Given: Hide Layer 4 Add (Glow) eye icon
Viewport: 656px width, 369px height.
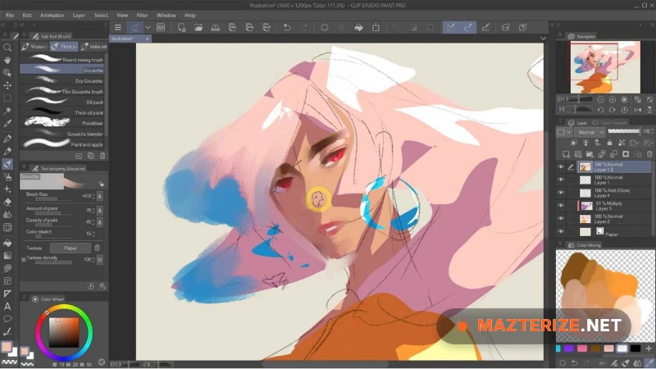Looking at the screenshot, I should click(561, 193).
